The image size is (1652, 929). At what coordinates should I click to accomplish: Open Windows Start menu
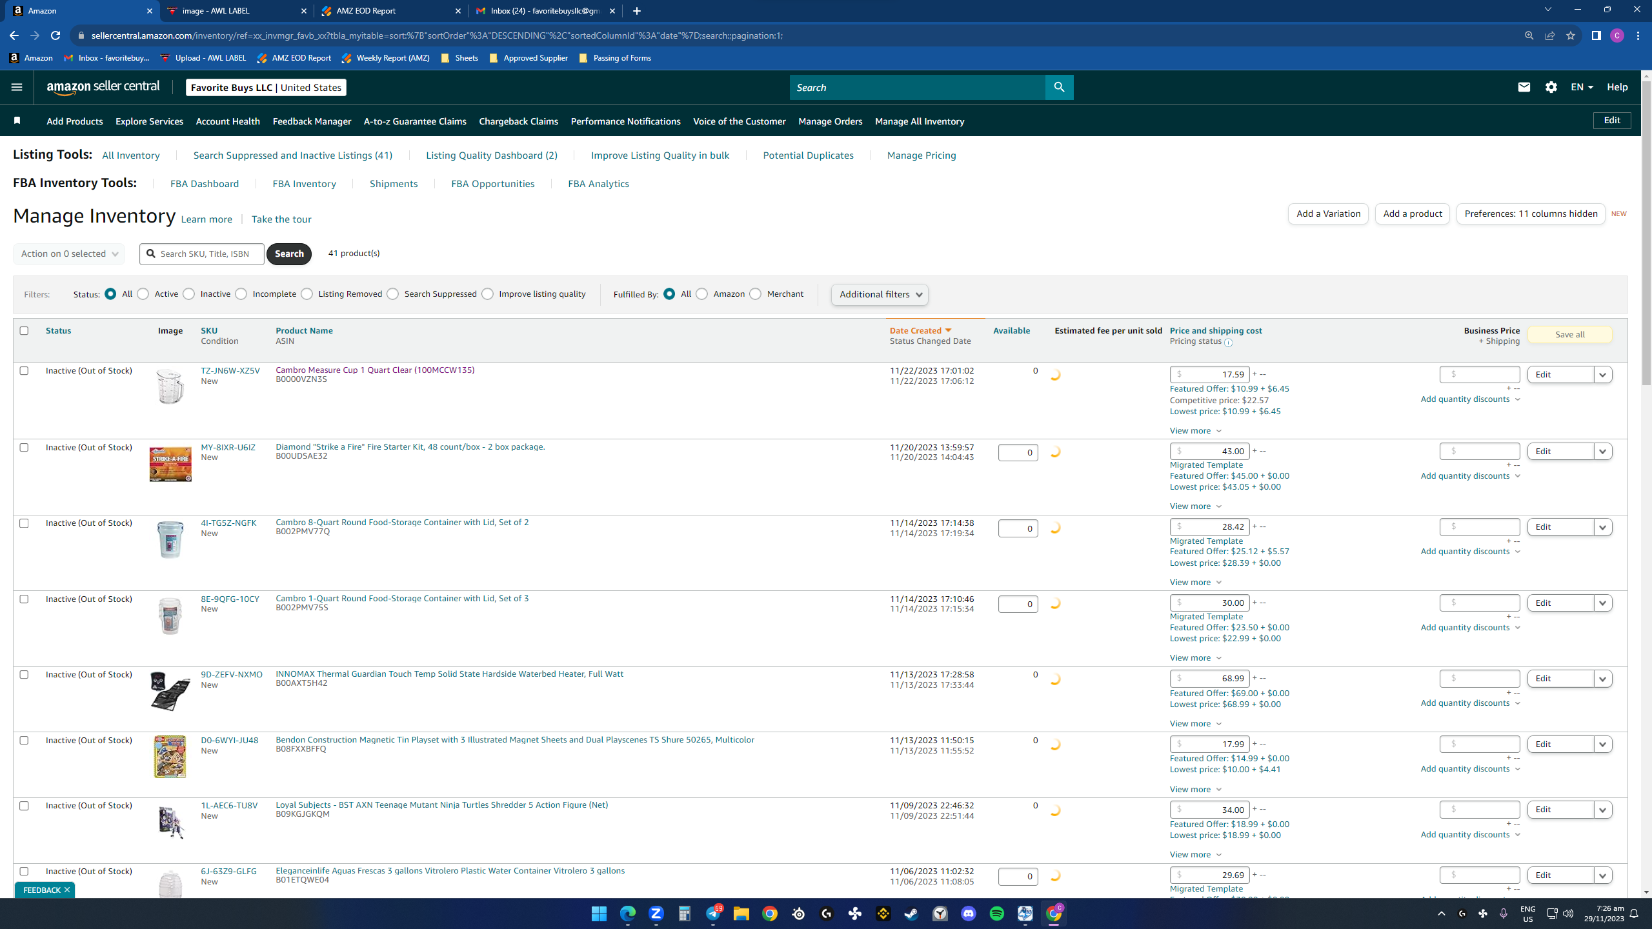click(599, 914)
